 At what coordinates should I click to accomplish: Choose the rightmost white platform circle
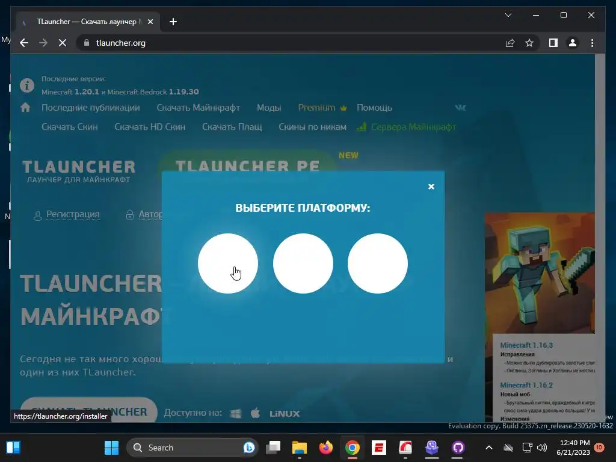378,263
